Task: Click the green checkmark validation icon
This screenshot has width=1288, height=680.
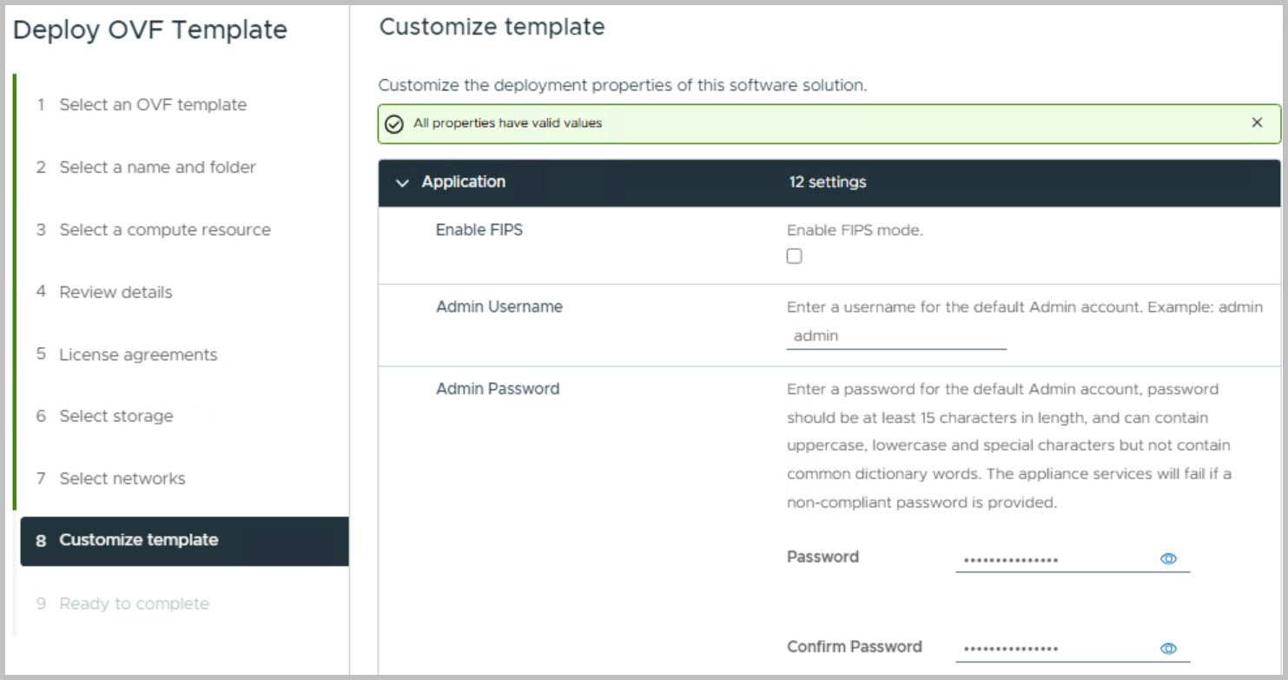Action: (x=394, y=124)
